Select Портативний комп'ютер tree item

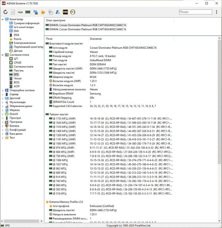coord(28,47)
